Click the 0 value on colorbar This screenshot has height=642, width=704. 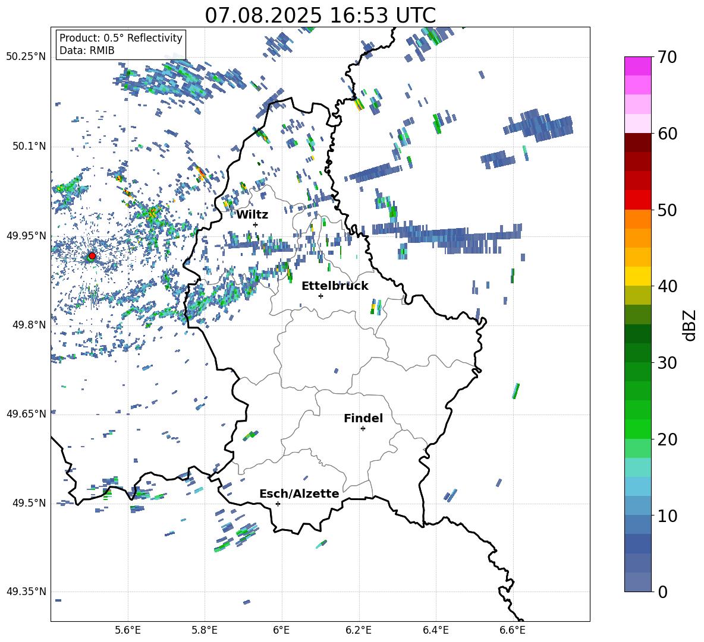pos(662,592)
